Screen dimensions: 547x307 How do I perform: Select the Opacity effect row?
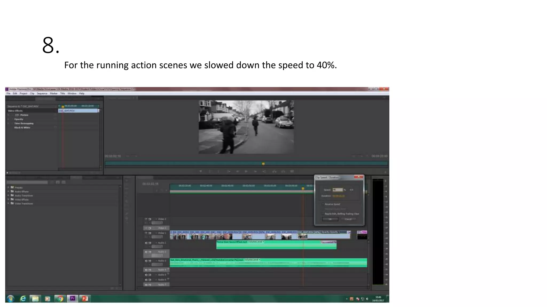coord(32,119)
